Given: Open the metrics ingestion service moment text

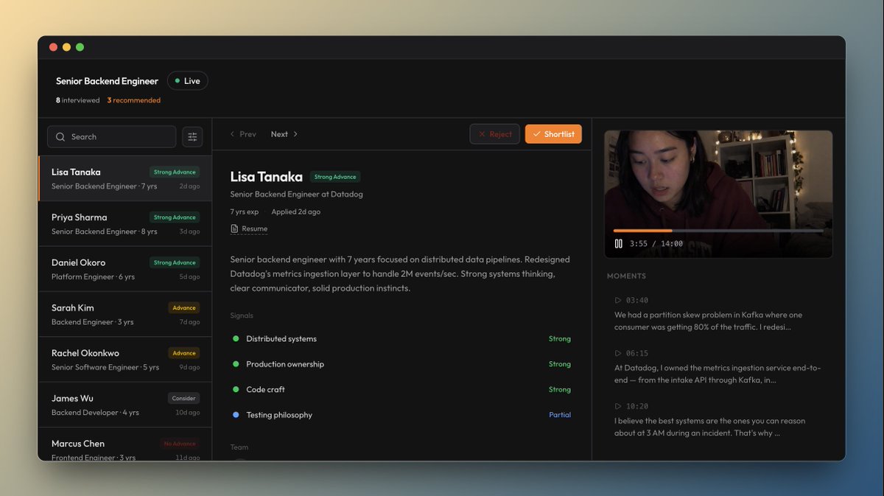Looking at the screenshot, I should pos(718,374).
